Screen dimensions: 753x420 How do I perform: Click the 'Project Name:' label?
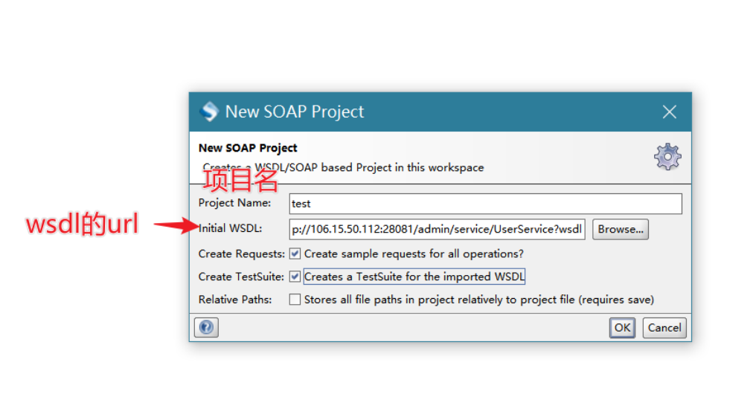[x=235, y=203]
